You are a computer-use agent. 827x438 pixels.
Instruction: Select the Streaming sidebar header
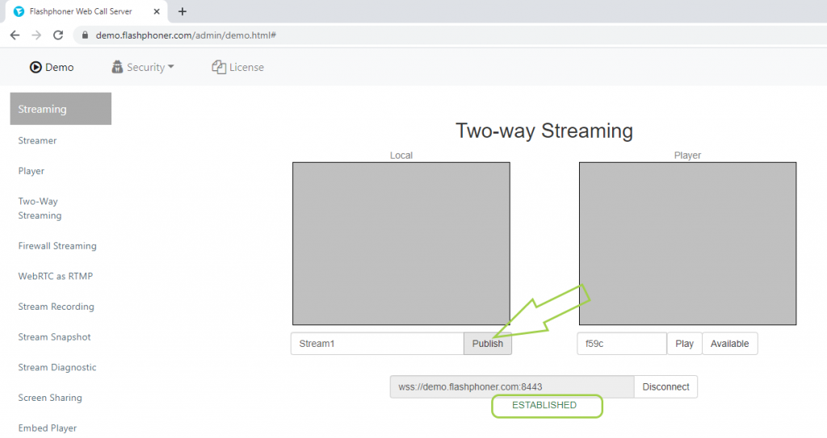point(61,109)
